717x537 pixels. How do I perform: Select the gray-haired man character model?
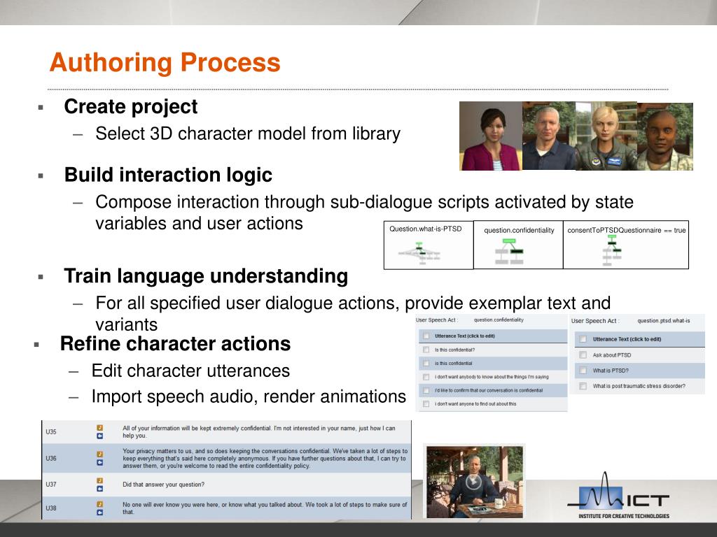pos(548,136)
